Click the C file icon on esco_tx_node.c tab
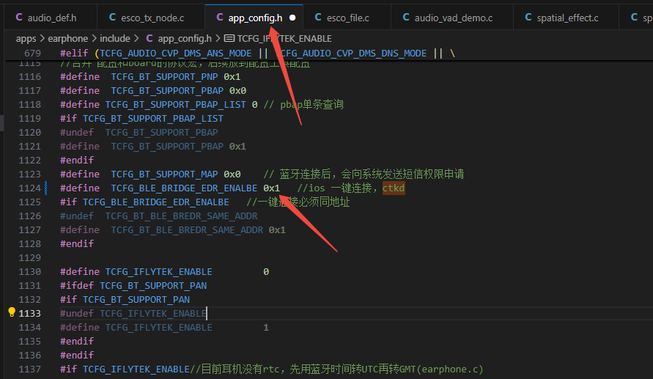Image resolution: width=653 pixels, height=379 pixels. pyautogui.click(x=112, y=17)
